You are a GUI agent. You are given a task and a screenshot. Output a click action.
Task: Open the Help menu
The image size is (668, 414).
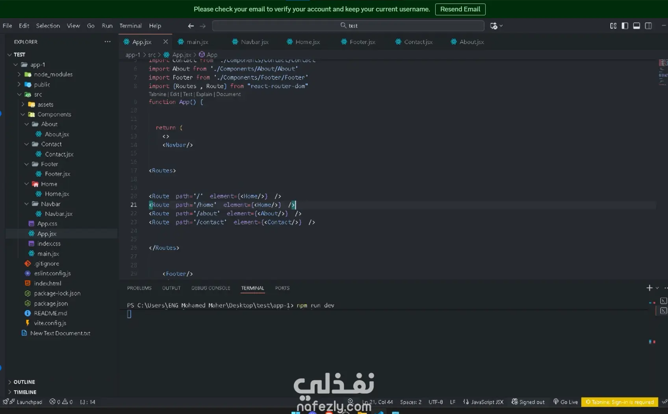pyautogui.click(x=155, y=26)
